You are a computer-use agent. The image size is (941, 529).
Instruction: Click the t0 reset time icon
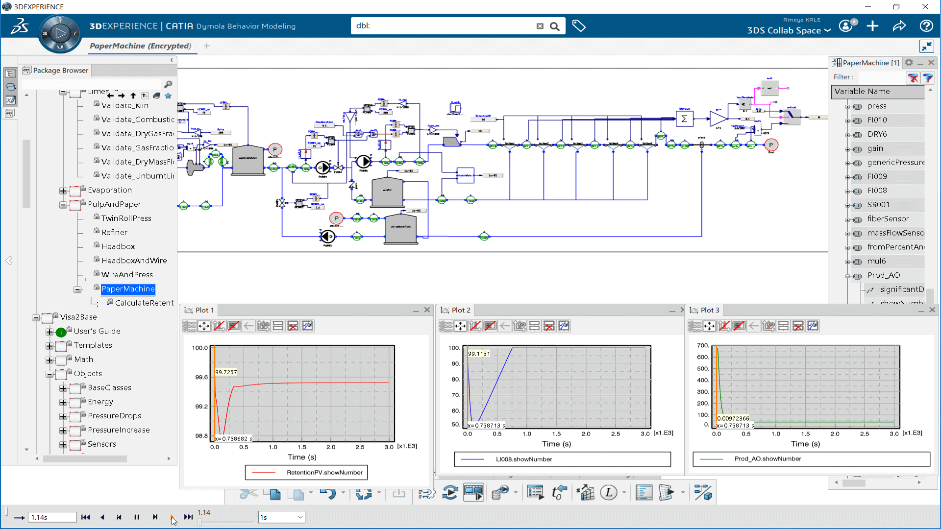(x=559, y=493)
